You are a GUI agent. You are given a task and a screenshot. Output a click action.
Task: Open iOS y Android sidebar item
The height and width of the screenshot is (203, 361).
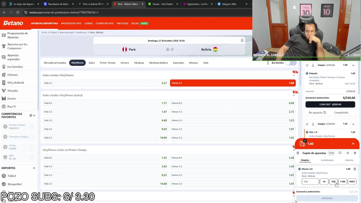point(15,83)
